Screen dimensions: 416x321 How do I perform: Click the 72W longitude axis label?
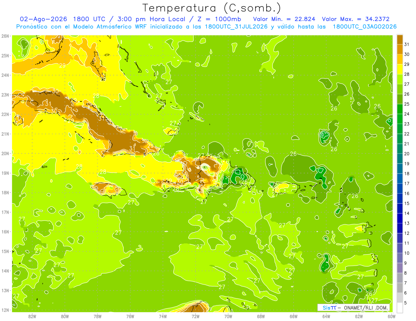[196, 316]
